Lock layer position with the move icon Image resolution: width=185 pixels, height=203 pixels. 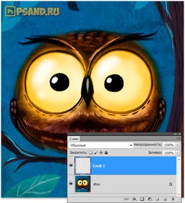tap(101, 153)
